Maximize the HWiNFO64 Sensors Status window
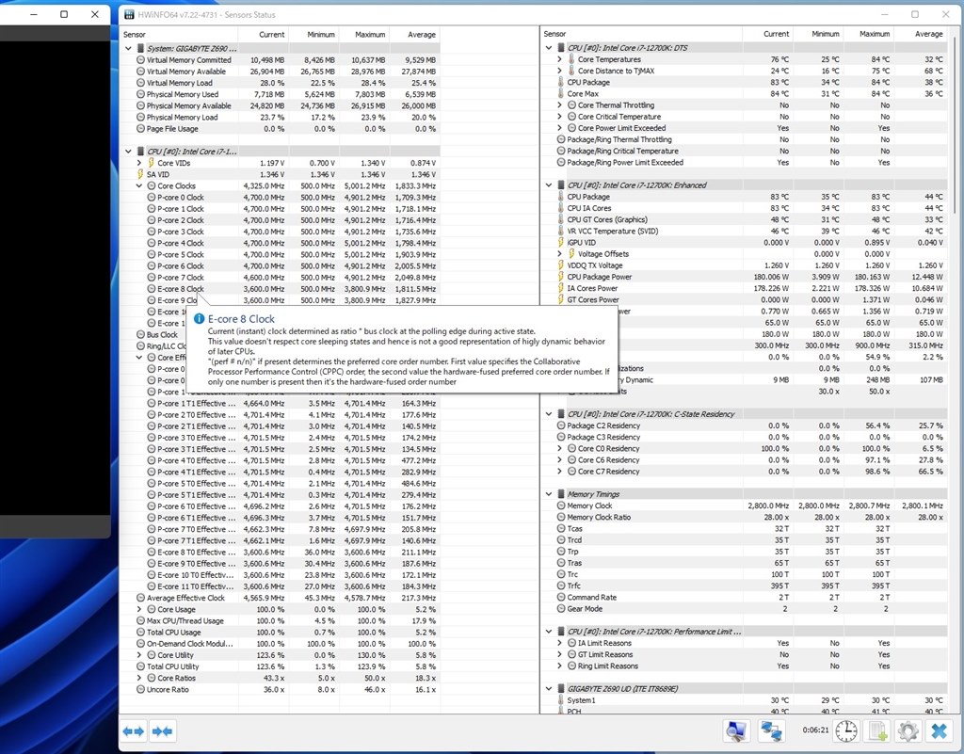964x754 pixels. [x=915, y=14]
